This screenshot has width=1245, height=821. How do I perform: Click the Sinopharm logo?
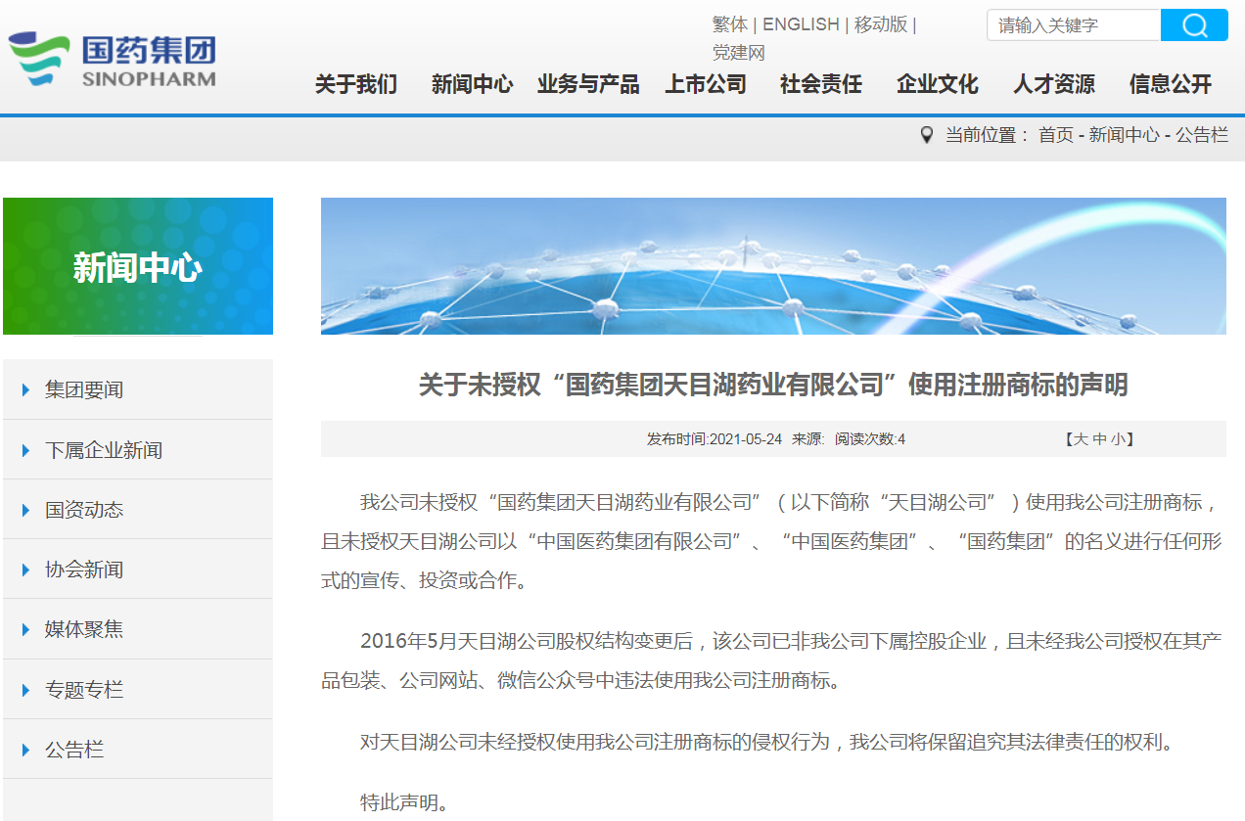(x=113, y=59)
